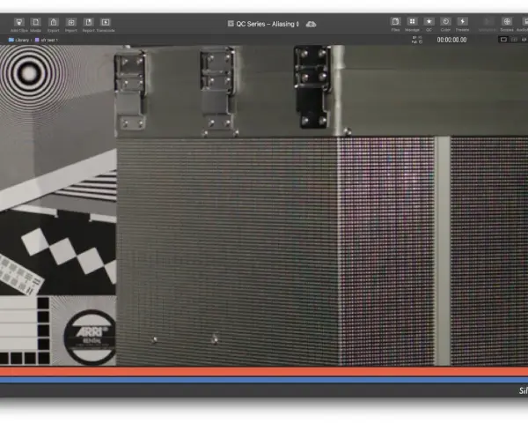Open the Media toolbar icon
This screenshot has height=423, width=528.
coord(35,22)
